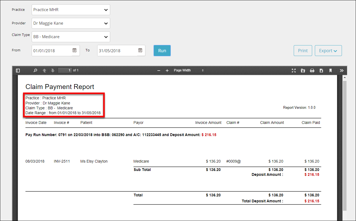Click Report Version: 1.0.0 text
Image resolution: width=356 pixels, height=221 pixels.
(299, 107)
